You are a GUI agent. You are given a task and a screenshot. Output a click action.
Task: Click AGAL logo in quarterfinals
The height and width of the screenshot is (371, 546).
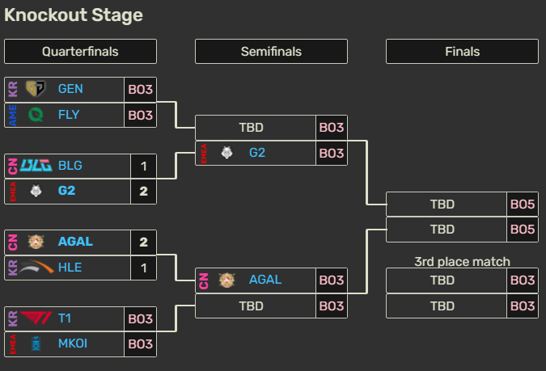(36, 242)
